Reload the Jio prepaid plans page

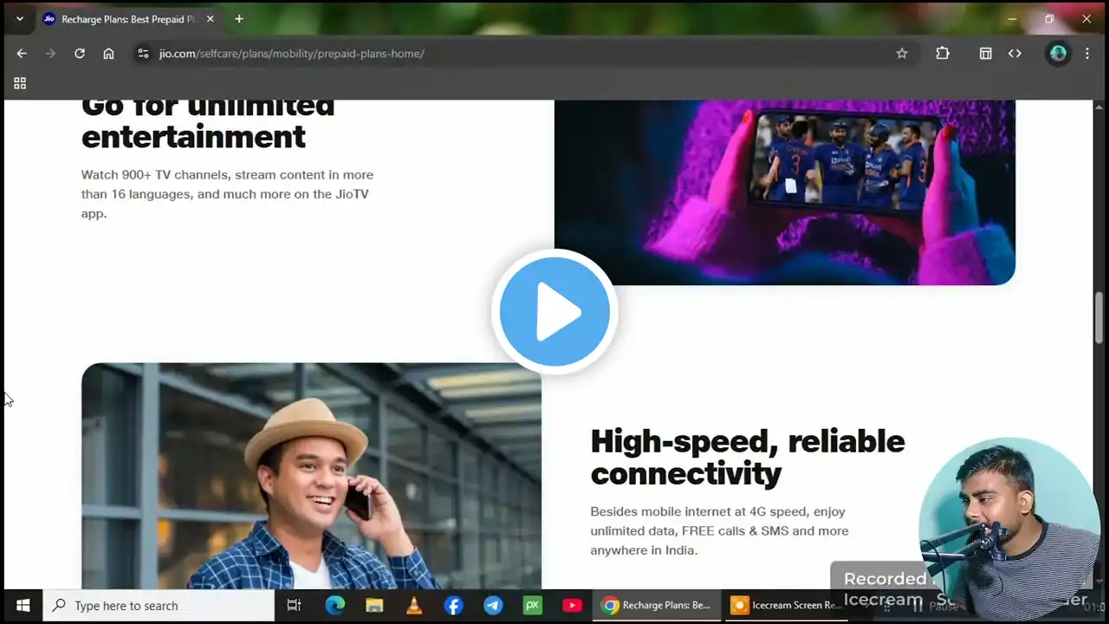tap(80, 54)
